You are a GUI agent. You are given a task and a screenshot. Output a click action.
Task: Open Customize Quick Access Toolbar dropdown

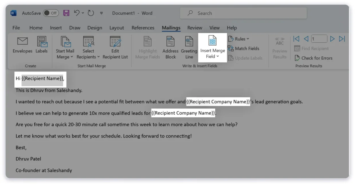[101, 13]
